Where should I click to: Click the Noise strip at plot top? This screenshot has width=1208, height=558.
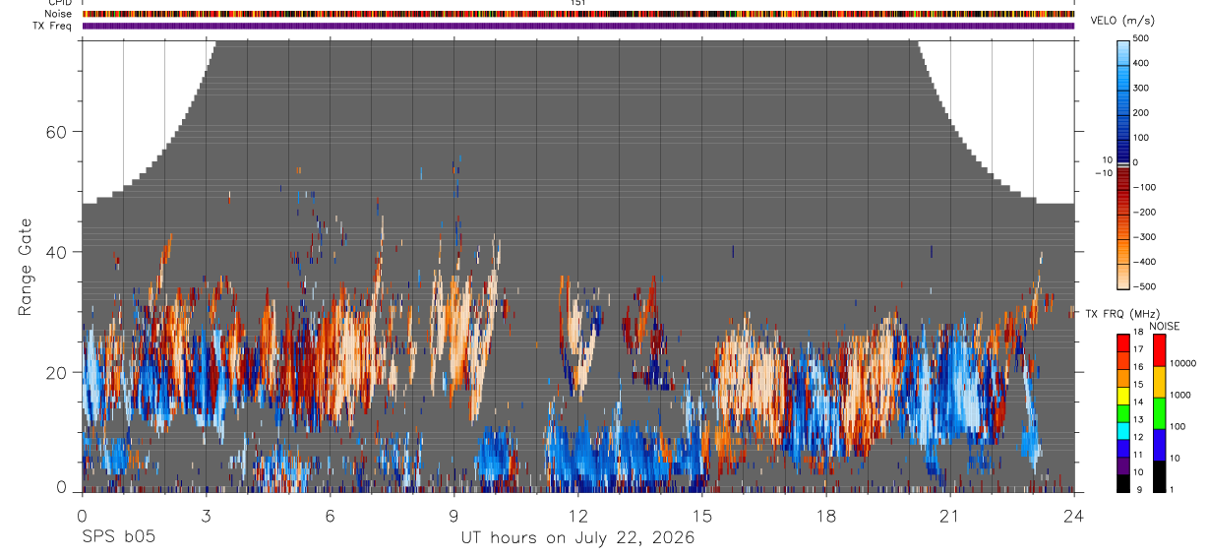pos(578,14)
